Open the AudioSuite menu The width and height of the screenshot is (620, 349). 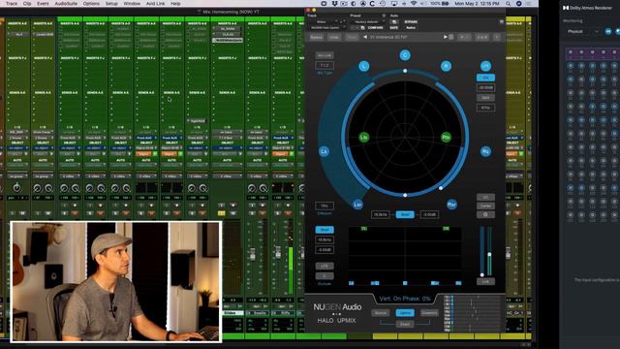pos(66,3)
